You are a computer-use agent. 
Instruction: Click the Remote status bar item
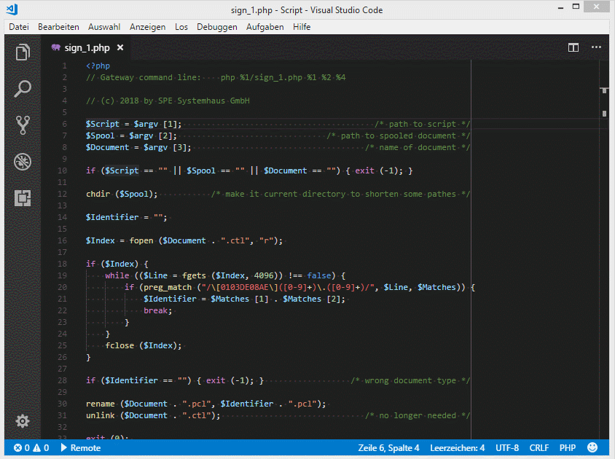tap(80, 447)
